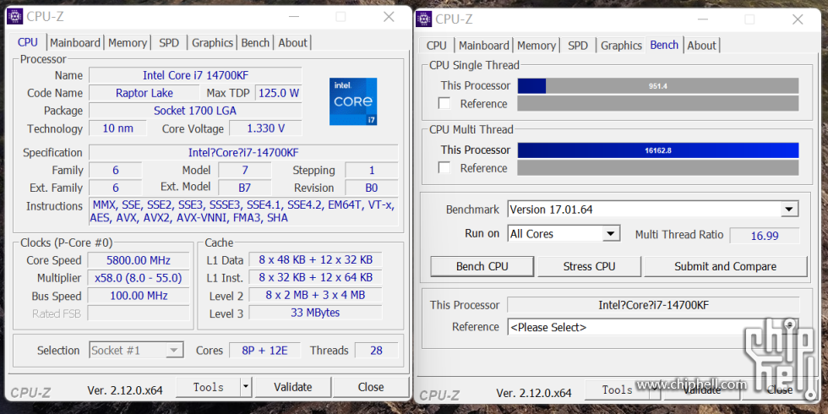Click the Specification field in left window
This screenshot has width=828, height=414.
[243, 153]
